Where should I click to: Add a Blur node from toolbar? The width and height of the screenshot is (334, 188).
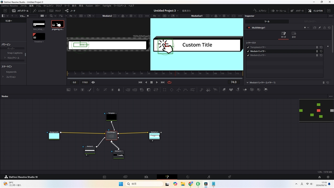[x=98, y=90]
